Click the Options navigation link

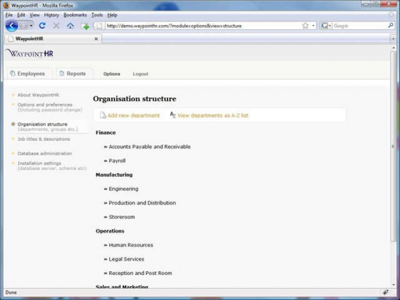(112, 74)
